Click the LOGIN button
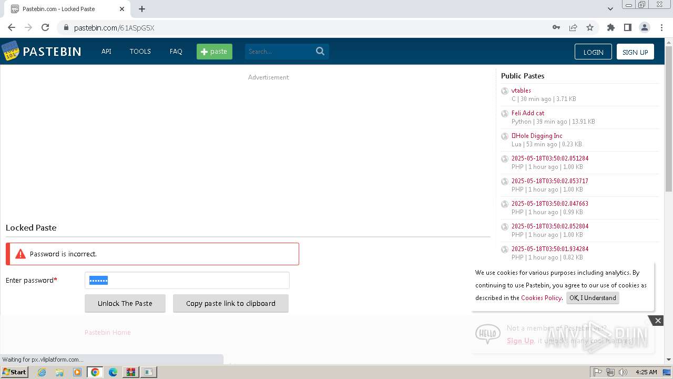Image resolution: width=673 pixels, height=379 pixels. (x=593, y=52)
